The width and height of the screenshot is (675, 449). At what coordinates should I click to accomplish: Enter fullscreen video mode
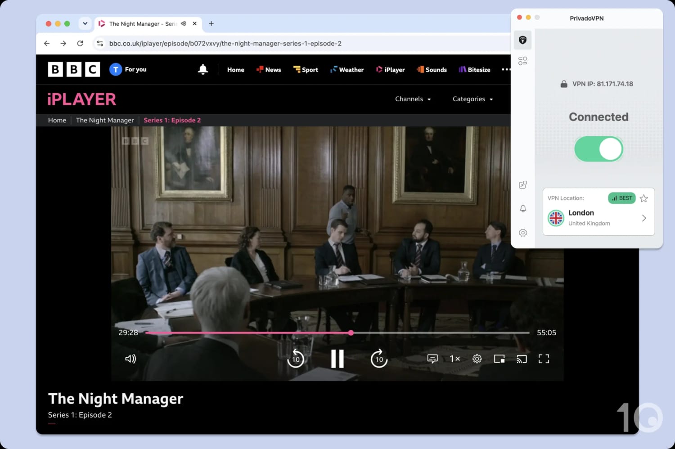(x=544, y=359)
